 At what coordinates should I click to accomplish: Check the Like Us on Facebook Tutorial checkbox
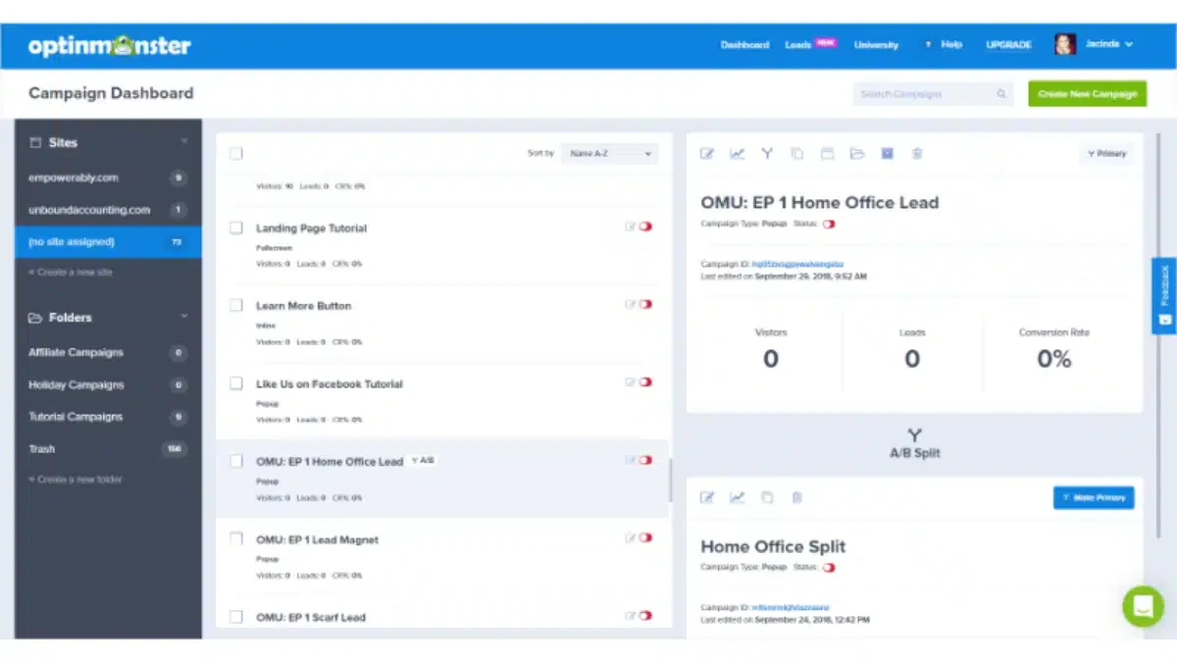tap(235, 382)
